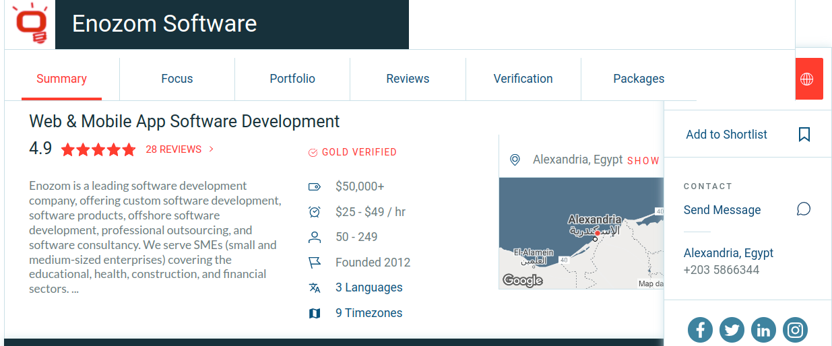Screen dimensions: 832x346
Task: Click SHOW next to Alexandria, Egypt
Action: click(643, 161)
